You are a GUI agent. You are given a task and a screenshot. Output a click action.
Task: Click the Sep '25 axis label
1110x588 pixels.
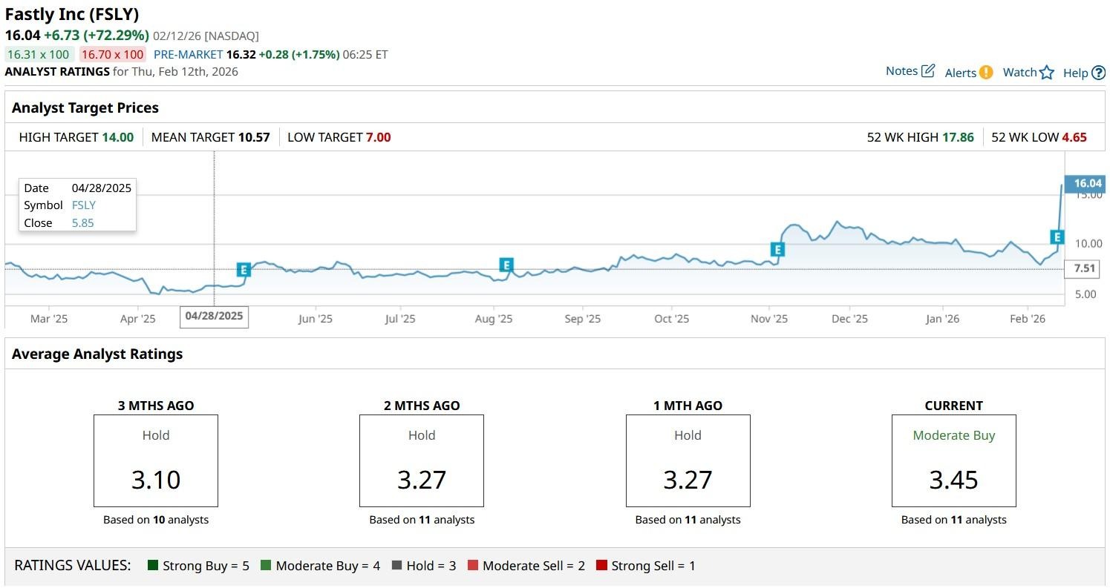pyautogui.click(x=583, y=319)
